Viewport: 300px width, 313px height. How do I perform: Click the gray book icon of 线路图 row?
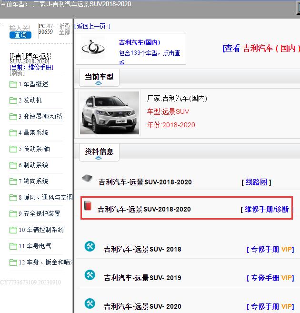point(87,178)
